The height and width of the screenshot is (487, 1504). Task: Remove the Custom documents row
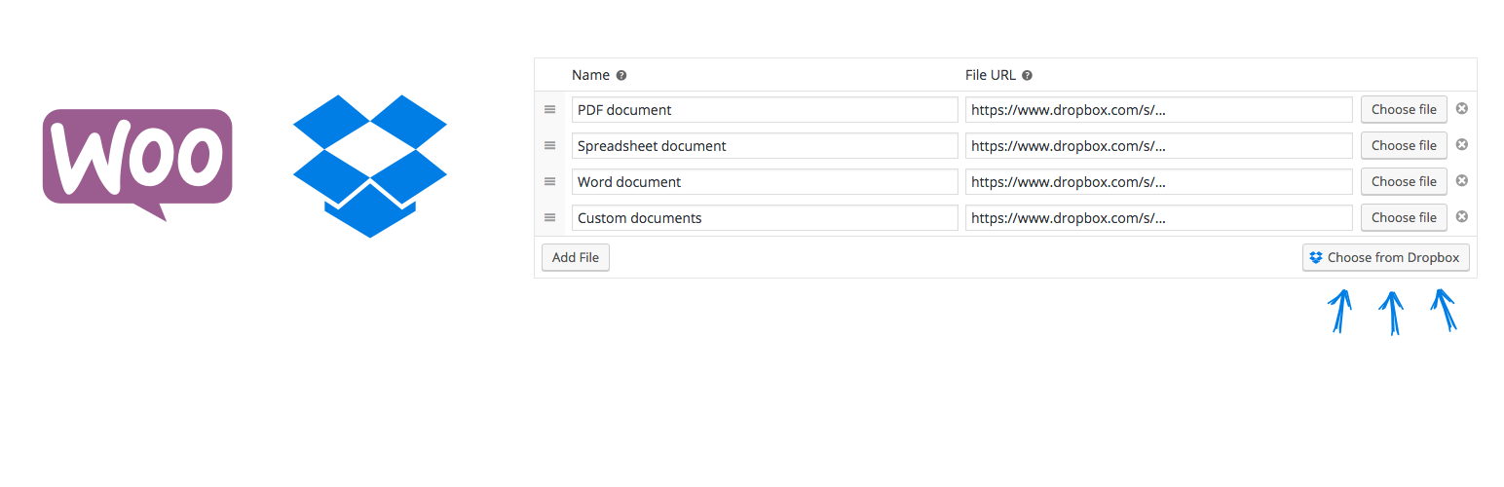tap(1461, 216)
